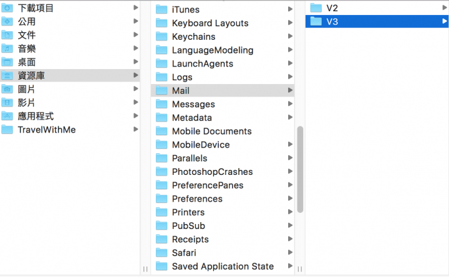
Task: Select the Mobile Documents folder
Action: pos(223,131)
